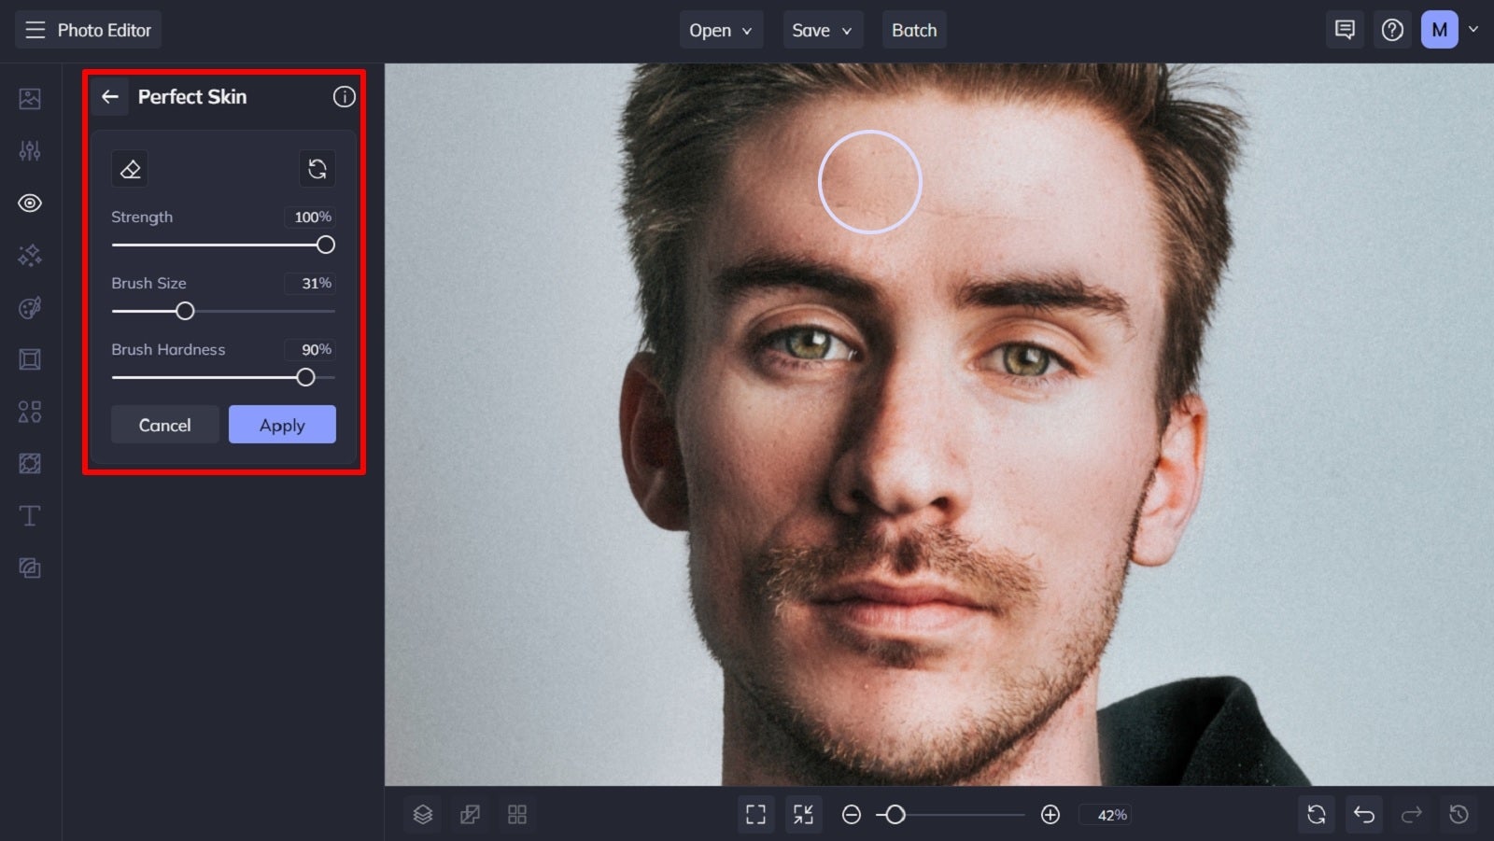Click the reset icon in Perfect Skin panel
Screen dimensions: 1494x841
(x=317, y=169)
